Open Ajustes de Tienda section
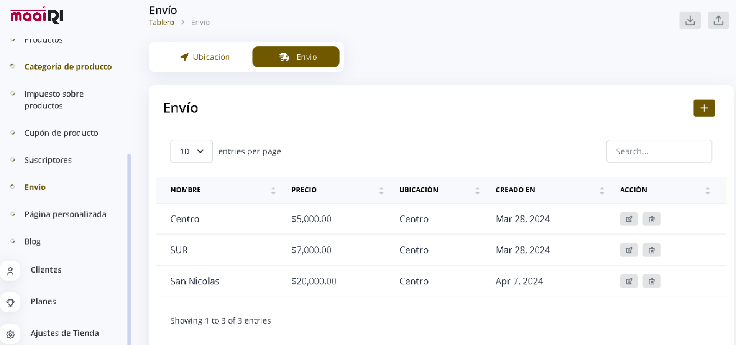The width and height of the screenshot is (736, 345). pos(65,333)
